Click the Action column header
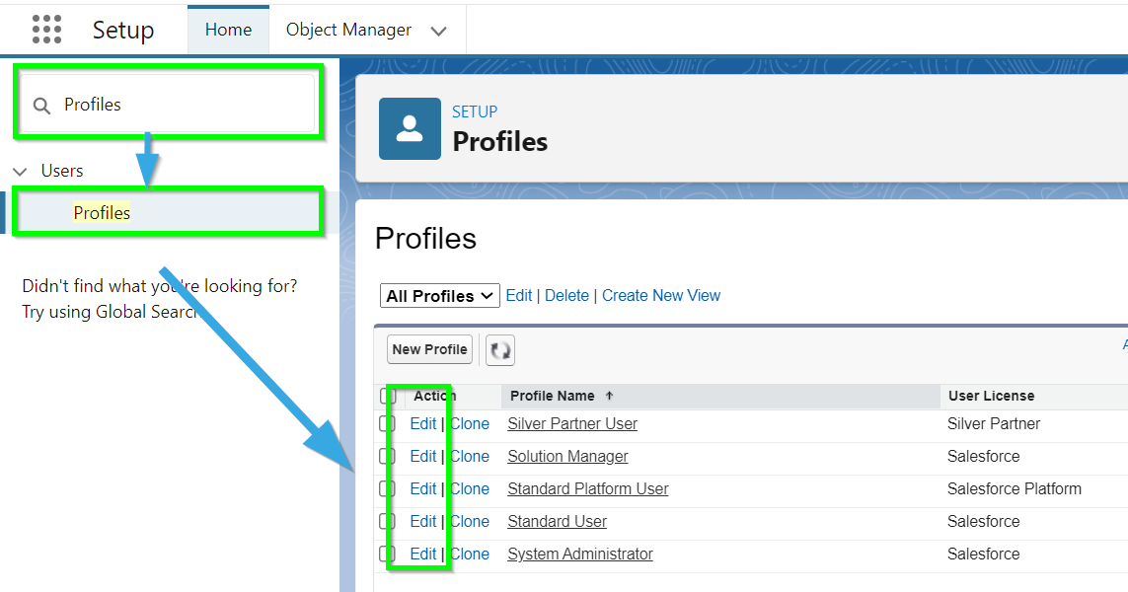This screenshot has height=592, width=1128. [434, 396]
